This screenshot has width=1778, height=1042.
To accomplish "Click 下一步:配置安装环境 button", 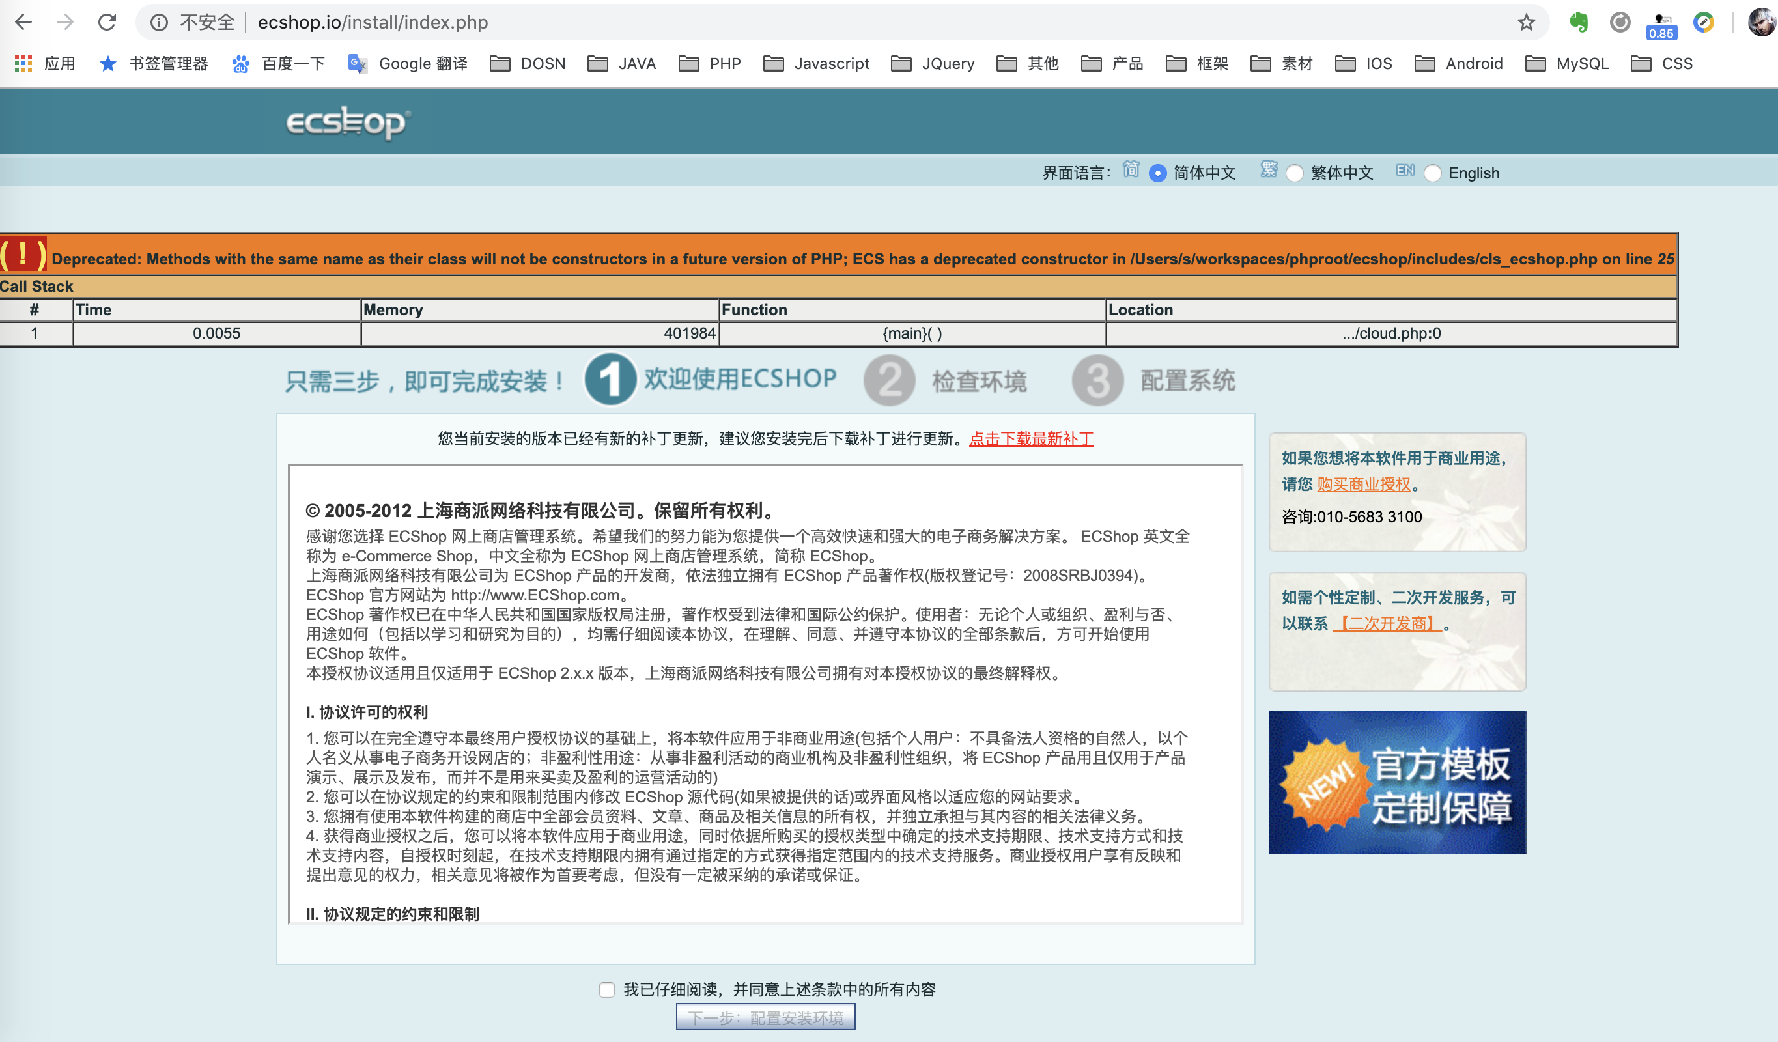I will pos(765,1017).
